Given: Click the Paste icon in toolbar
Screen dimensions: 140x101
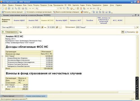Looking at the screenshot, I should (19, 8).
